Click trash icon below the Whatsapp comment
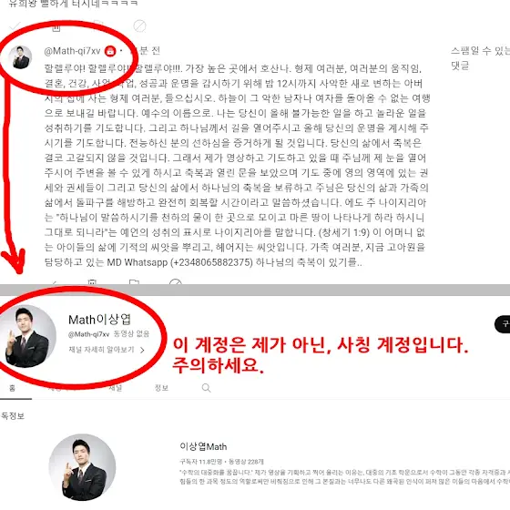Viewport: 510px width, 510px height. (x=92, y=281)
